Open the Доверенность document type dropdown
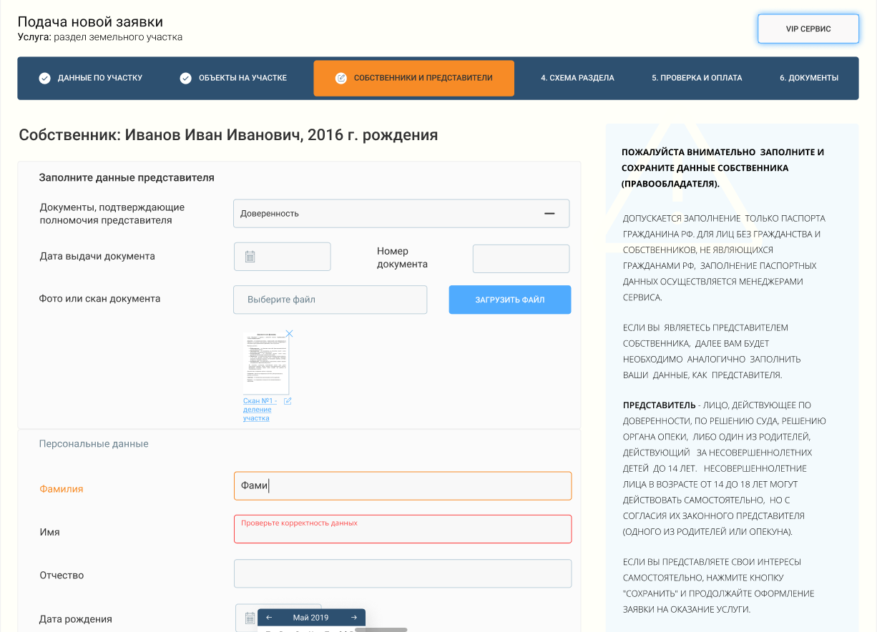The height and width of the screenshot is (632, 877). click(401, 213)
